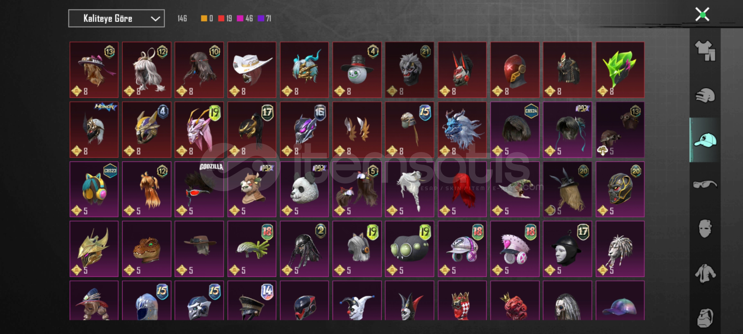Select the white cowboy hat item
The height and width of the screenshot is (334, 743).
click(x=252, y=70)
